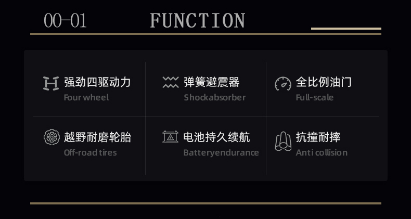Select the 电池持久续航 feature title

pyautogui.click(x=217, y=137)
